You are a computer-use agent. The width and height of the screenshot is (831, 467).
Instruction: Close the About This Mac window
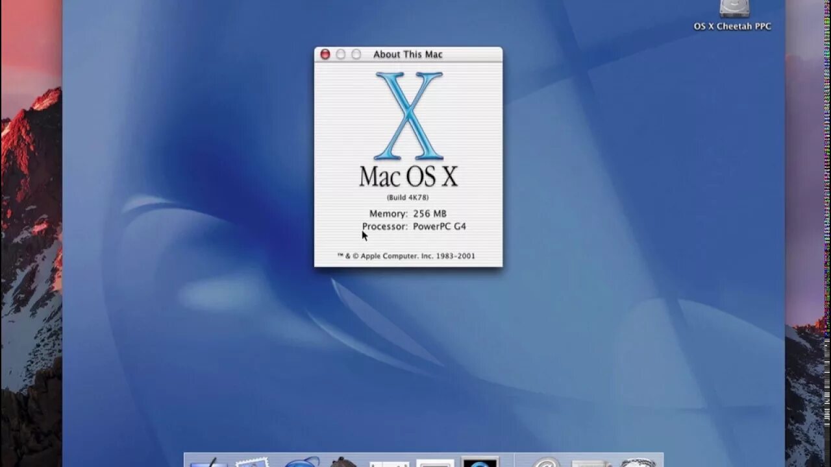(x=325, y=54)
